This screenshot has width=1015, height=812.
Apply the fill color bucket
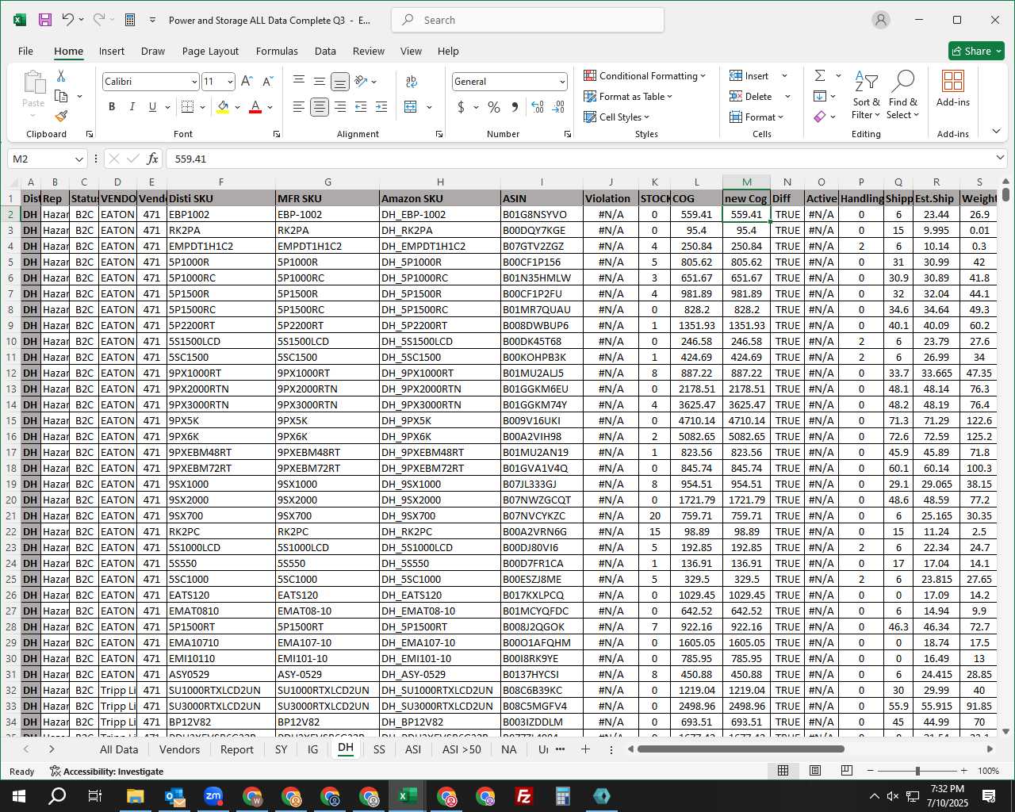click(x=223, y=106)
